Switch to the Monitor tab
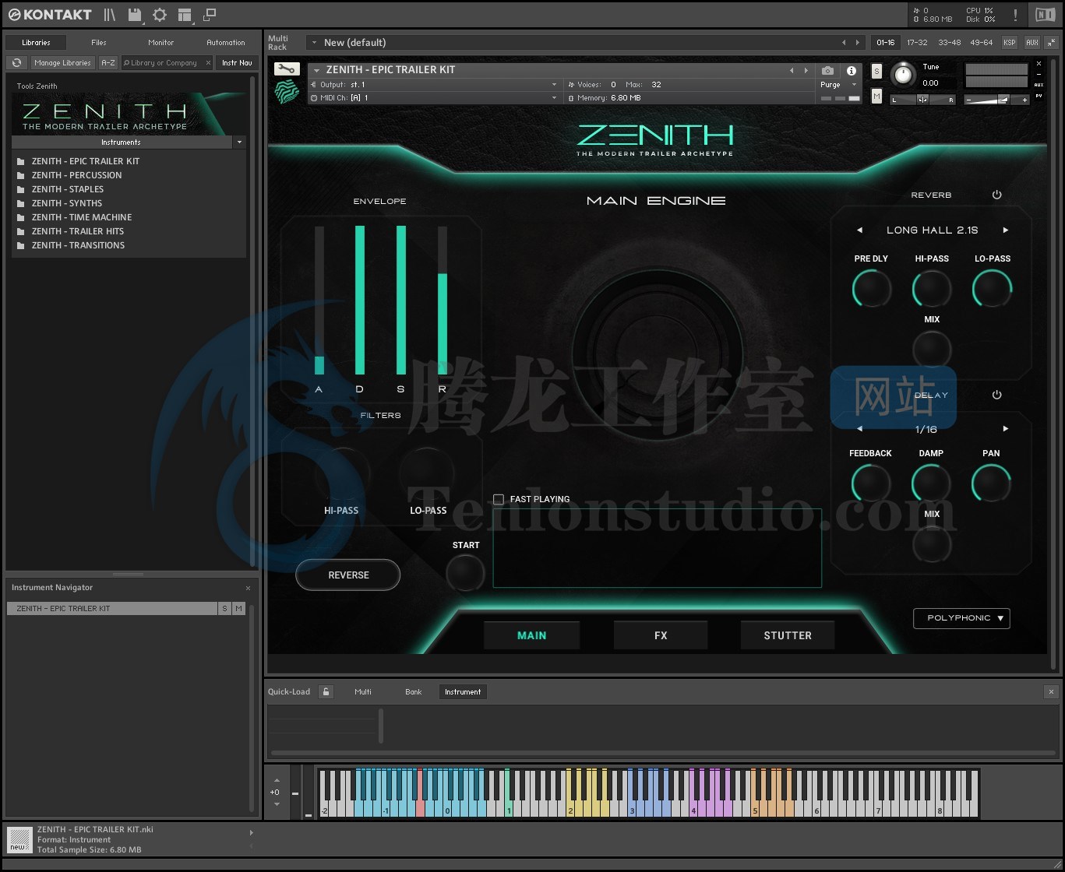This screenshot has width=1065, height=872. point(161,43)
